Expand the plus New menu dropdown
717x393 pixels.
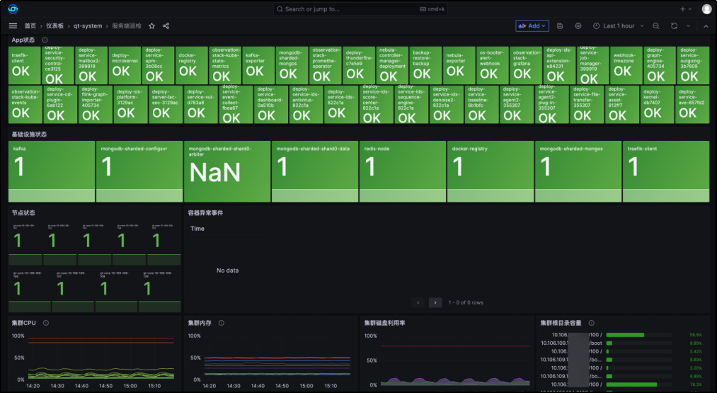tap(686, 9)
